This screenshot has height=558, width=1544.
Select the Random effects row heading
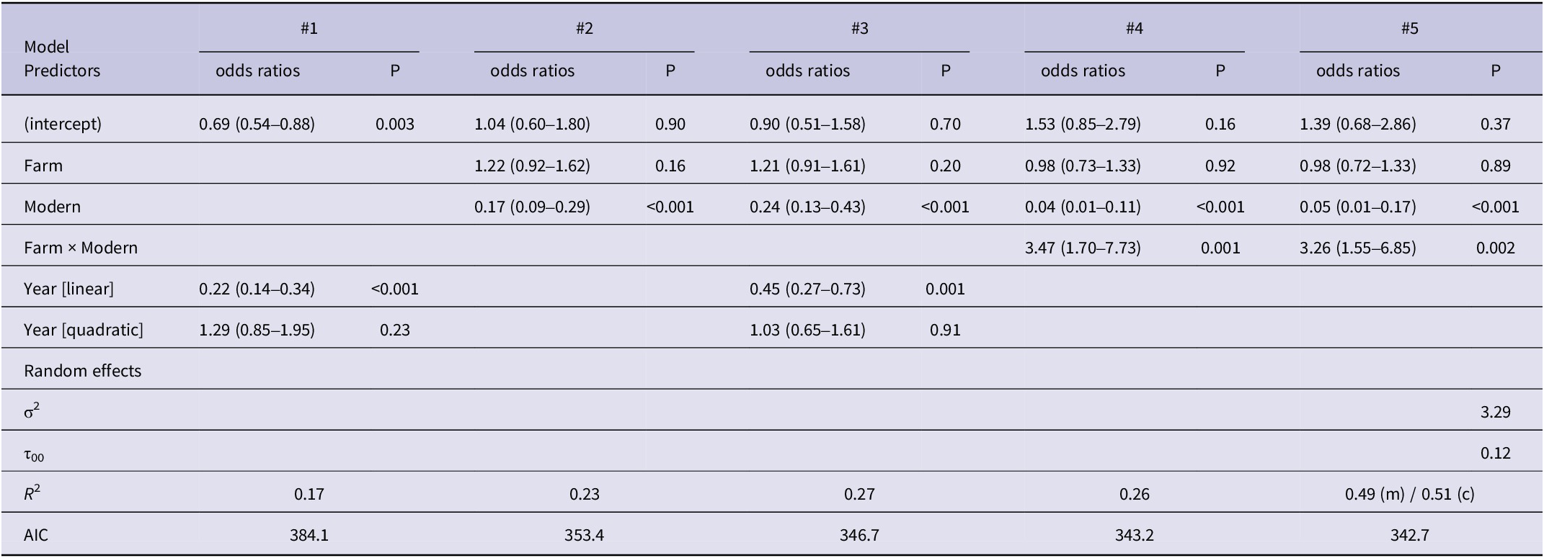pyautogui.click(x=82, y=371)
